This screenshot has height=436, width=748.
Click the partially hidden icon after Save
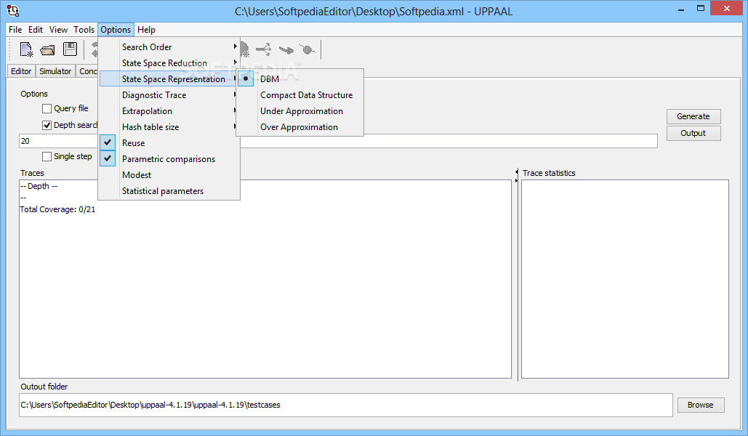[x=94, y=49]
